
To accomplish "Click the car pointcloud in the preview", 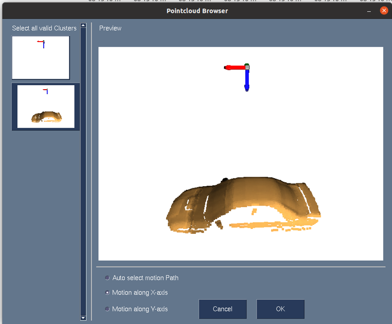I will (243, 205).
